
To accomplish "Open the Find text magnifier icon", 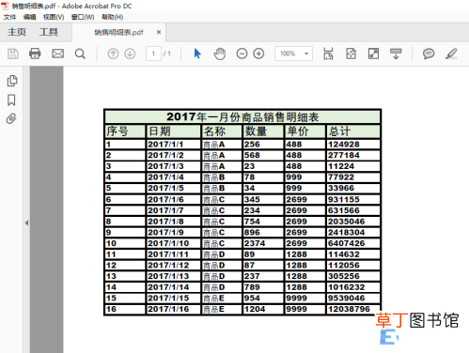I will pos(80,54).
